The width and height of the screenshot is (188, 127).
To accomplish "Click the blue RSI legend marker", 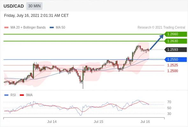I will [x=6, y=95].
